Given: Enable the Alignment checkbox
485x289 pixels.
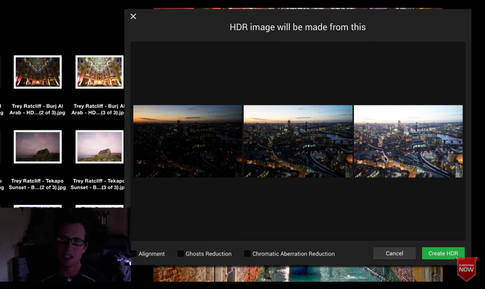Looking at the screenshot, I should 133,253.
